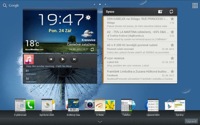Open the Světový čas world clock app

pyautogui.click(x=73, y=106)
